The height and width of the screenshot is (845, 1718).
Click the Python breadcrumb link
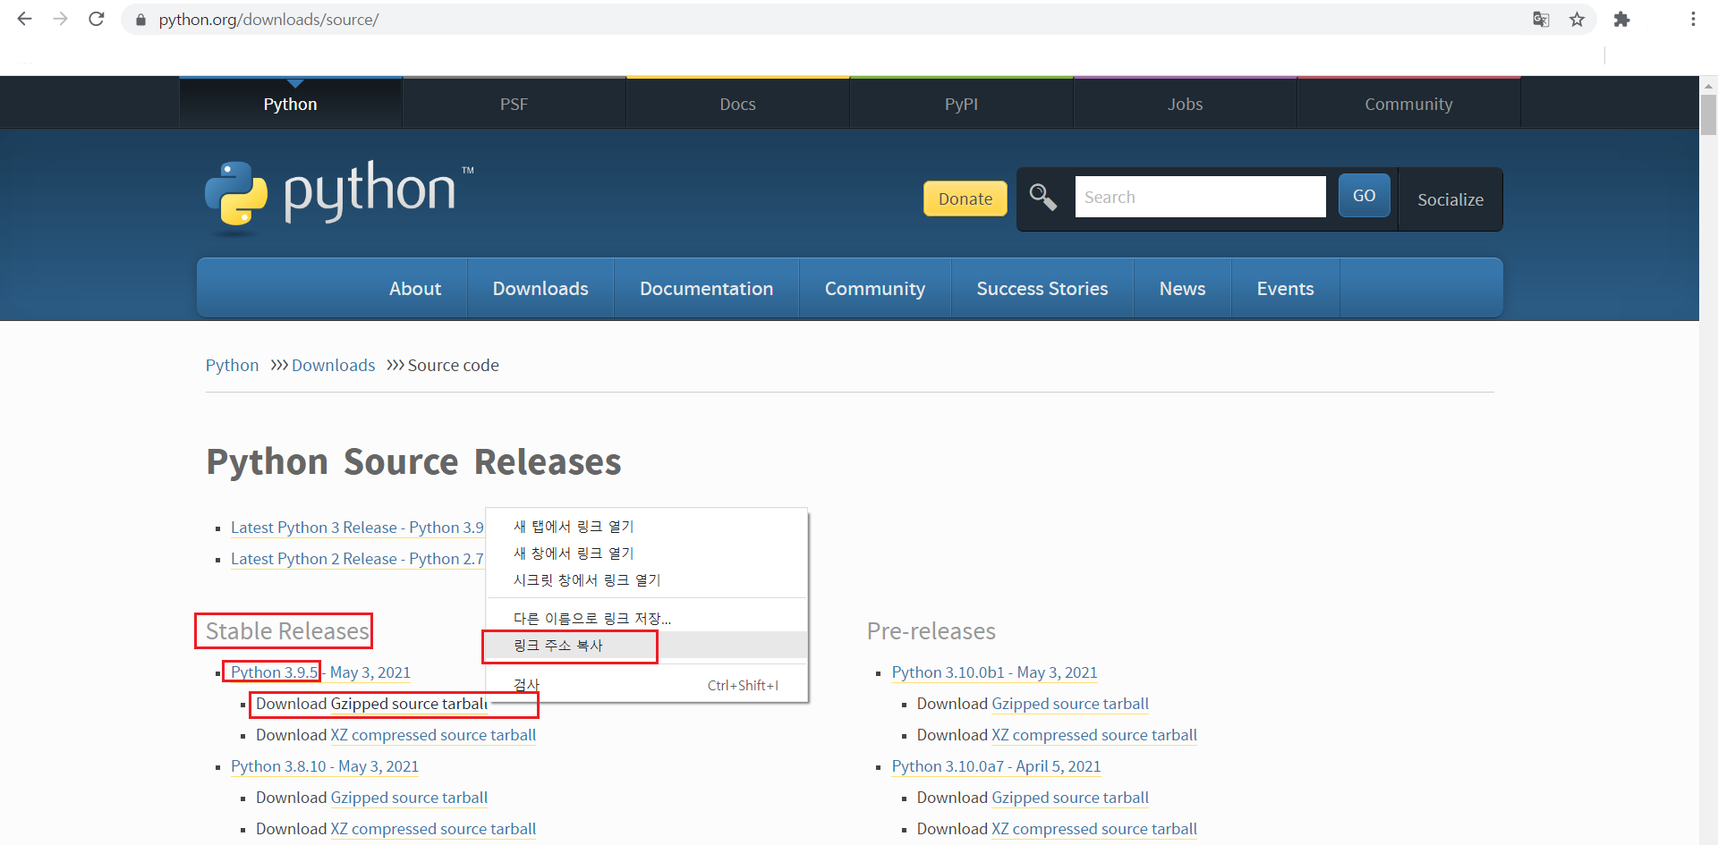232,365
